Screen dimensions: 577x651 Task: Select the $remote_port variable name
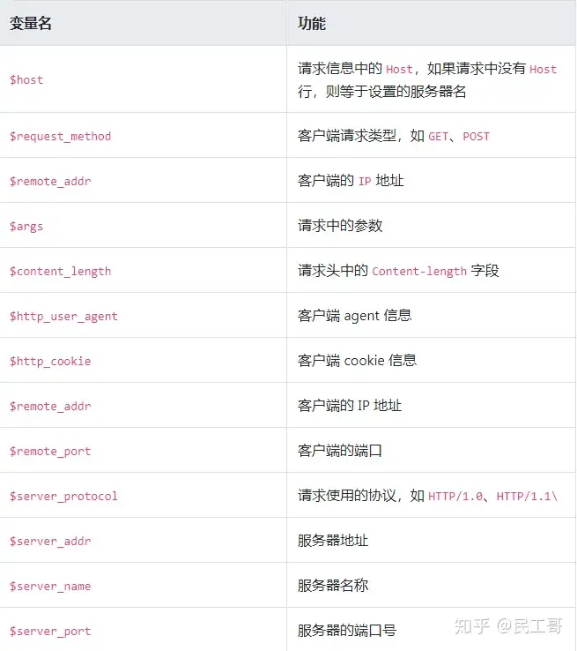pyautogui.click(x=50, y=451)
